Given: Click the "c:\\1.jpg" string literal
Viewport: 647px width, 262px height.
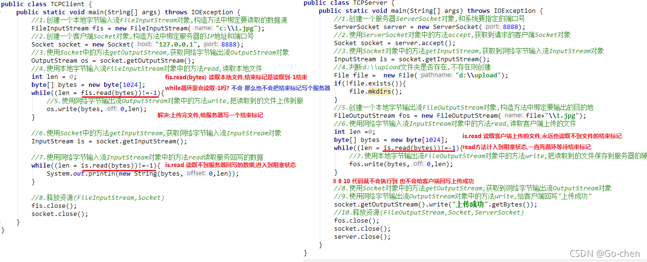Looking at the screenshot, I should 235,28.
